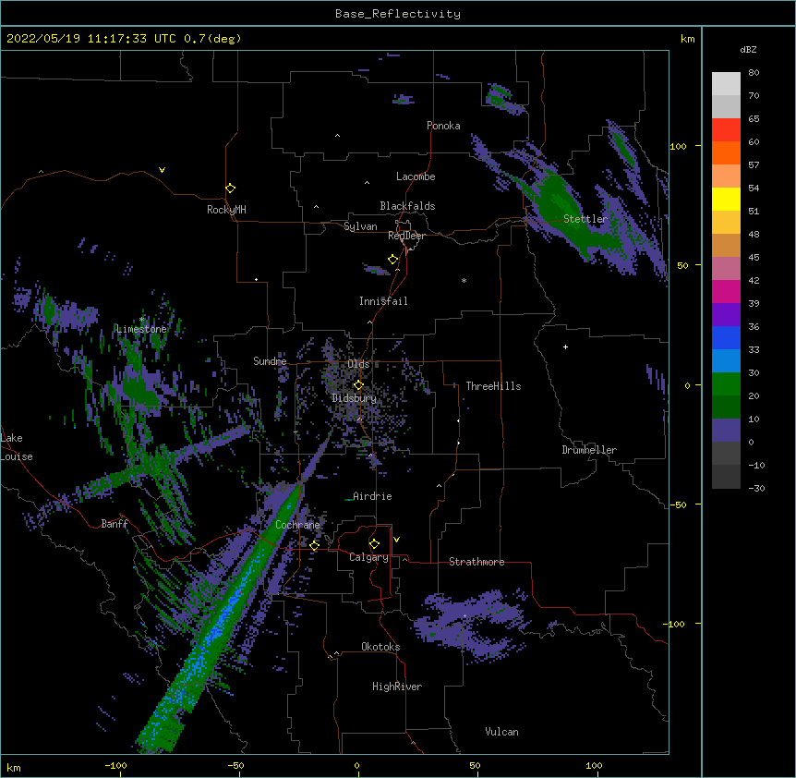
Task: Click the HighRiver town label
Action: pos(397,687)
